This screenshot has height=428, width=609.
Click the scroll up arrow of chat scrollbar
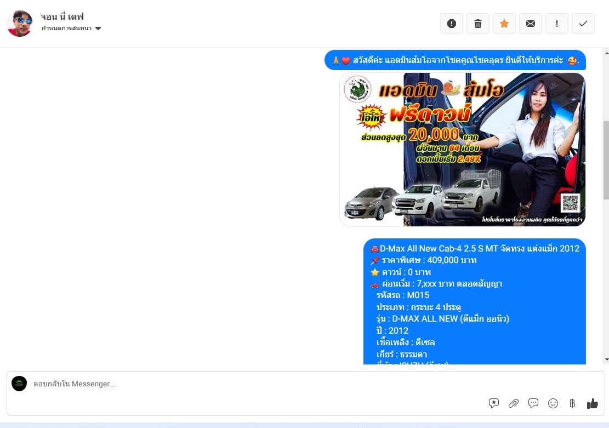pos(606,53)
